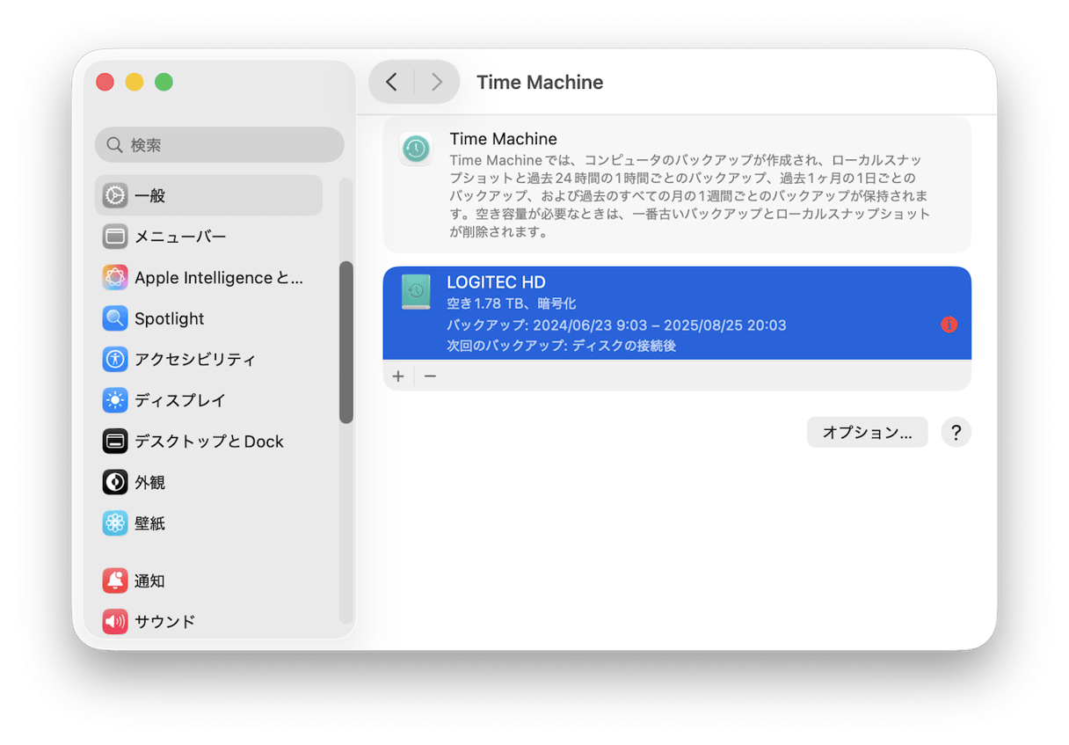Click the forward navigation chevron
This screenshot has height=745, width=1069.
pos(437,81)
